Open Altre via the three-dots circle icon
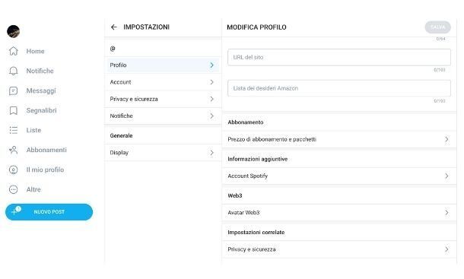This screenshot has height=279, width=464. coord(14,189)
